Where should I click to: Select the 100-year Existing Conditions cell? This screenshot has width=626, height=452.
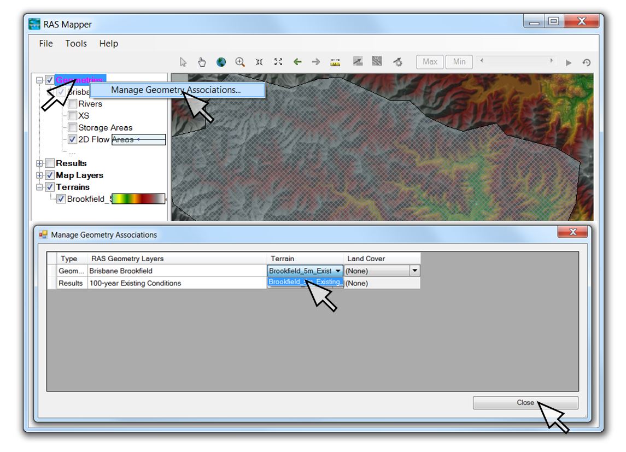(177, 283)
